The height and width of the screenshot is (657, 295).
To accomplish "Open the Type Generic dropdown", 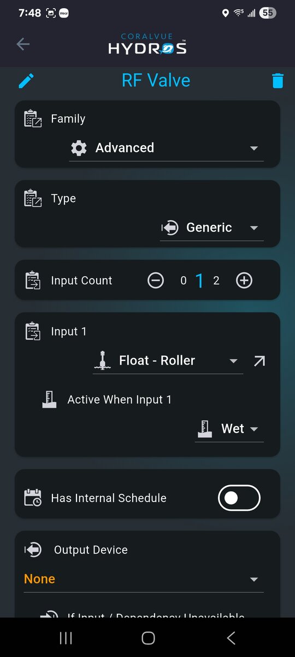I will [x=212, y=228].
